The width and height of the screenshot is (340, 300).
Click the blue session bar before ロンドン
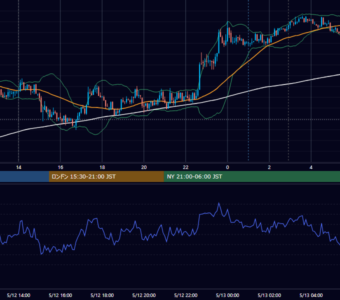(24, 176)
